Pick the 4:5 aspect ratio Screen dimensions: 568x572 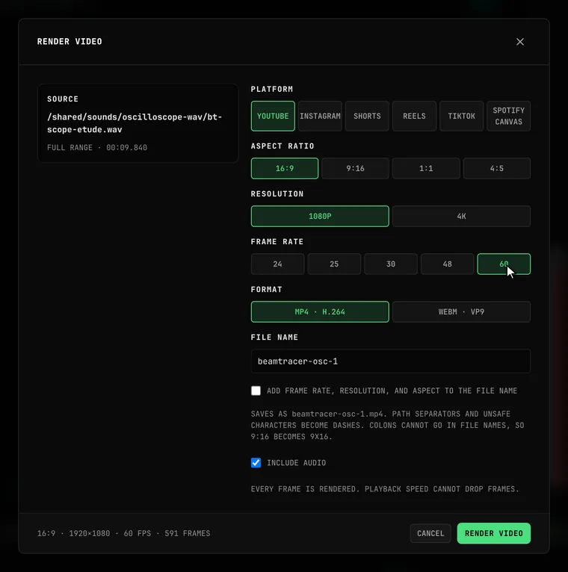point(497,168)
